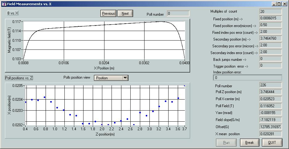This screenshot has width=289, height=149.
Task: Click the Index position error text box
Action: point(247,78)
